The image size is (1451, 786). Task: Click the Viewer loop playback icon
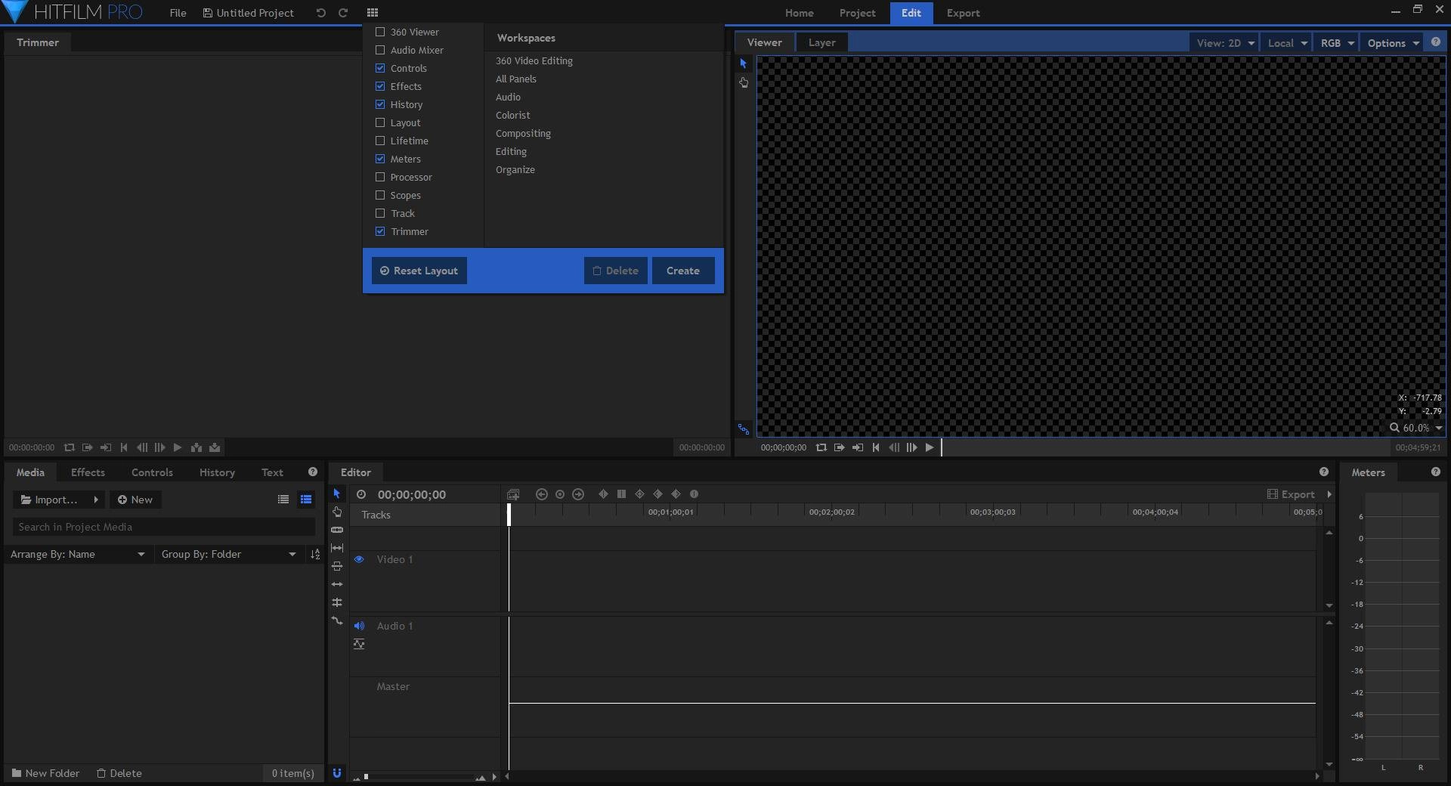(821, 447)
